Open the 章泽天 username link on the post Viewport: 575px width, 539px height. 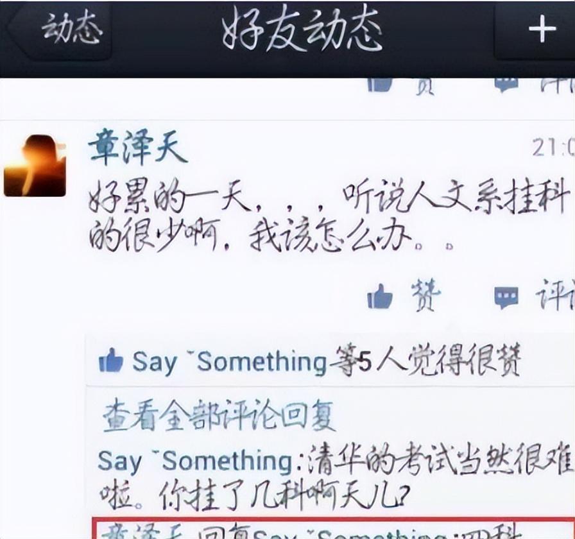(x=138, y=148)
